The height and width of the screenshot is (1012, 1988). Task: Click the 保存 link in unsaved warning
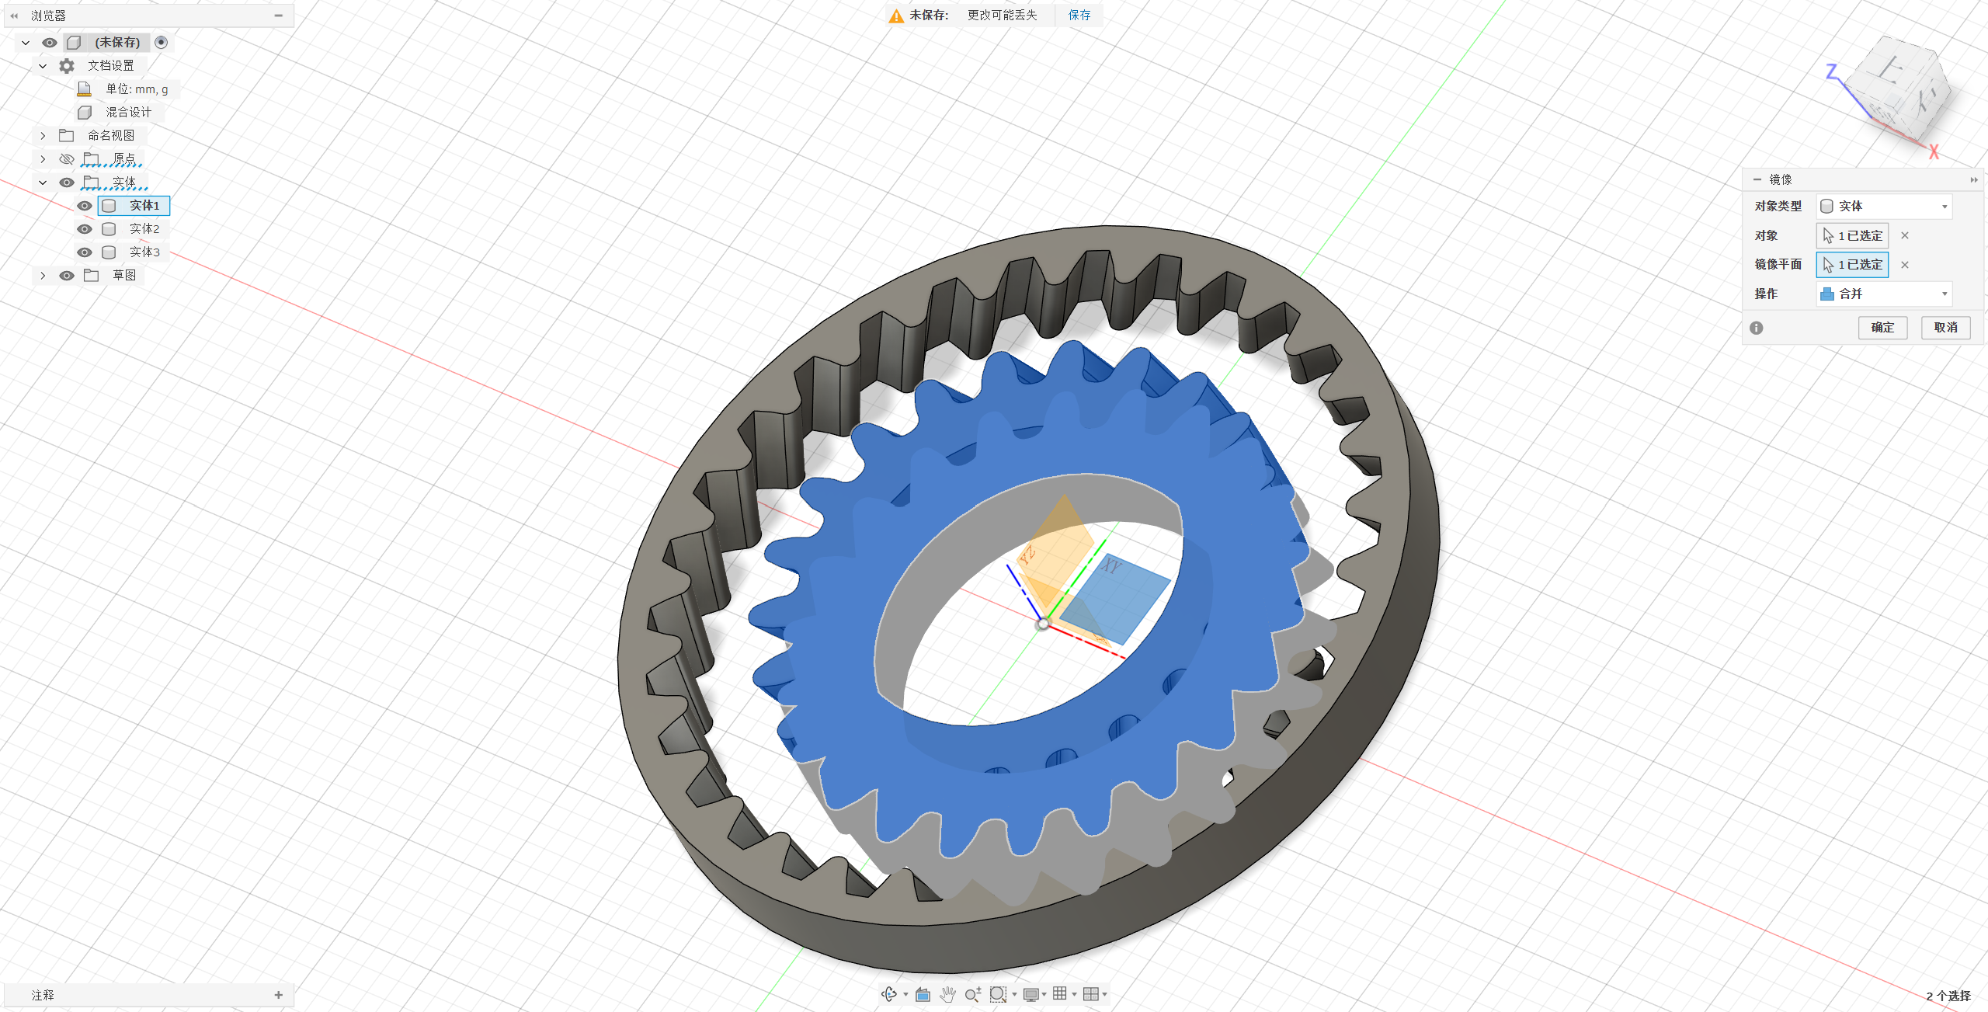[x=1079, y=16]
